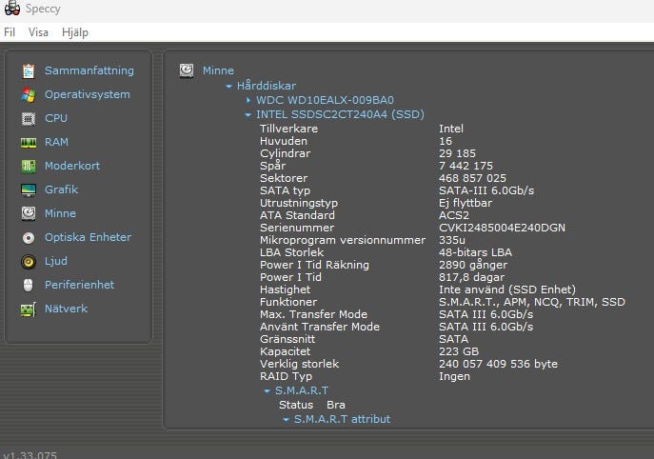Click the Ljud speaker icon

28,261
